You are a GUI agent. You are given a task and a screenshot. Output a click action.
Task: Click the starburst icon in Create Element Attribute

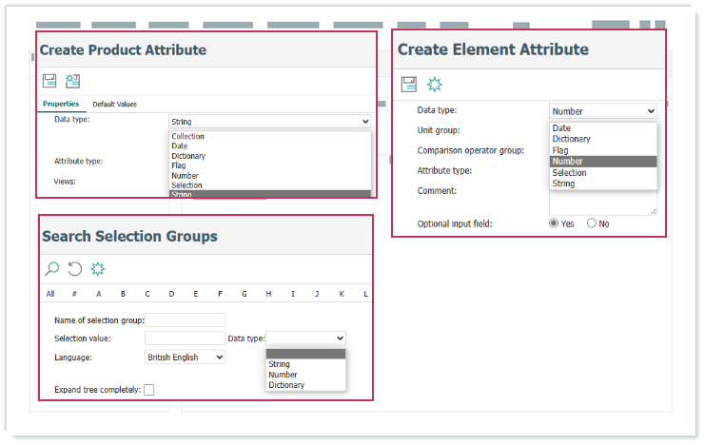tap(435, 85)
